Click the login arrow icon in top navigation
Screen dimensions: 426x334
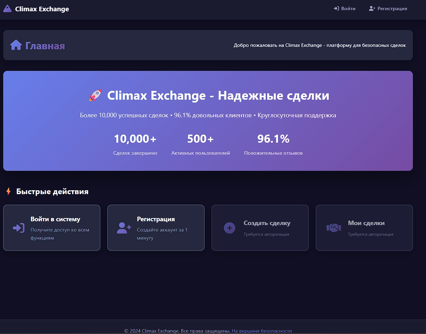336,8
